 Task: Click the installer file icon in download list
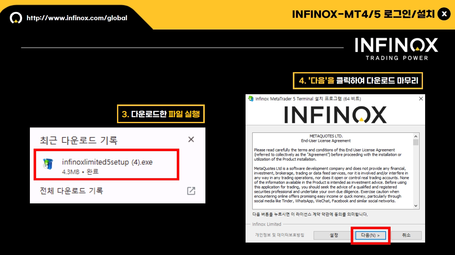(48, 164)
